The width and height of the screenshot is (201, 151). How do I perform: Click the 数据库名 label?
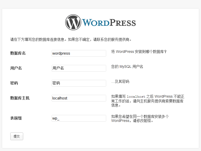[x=18, y=53]
